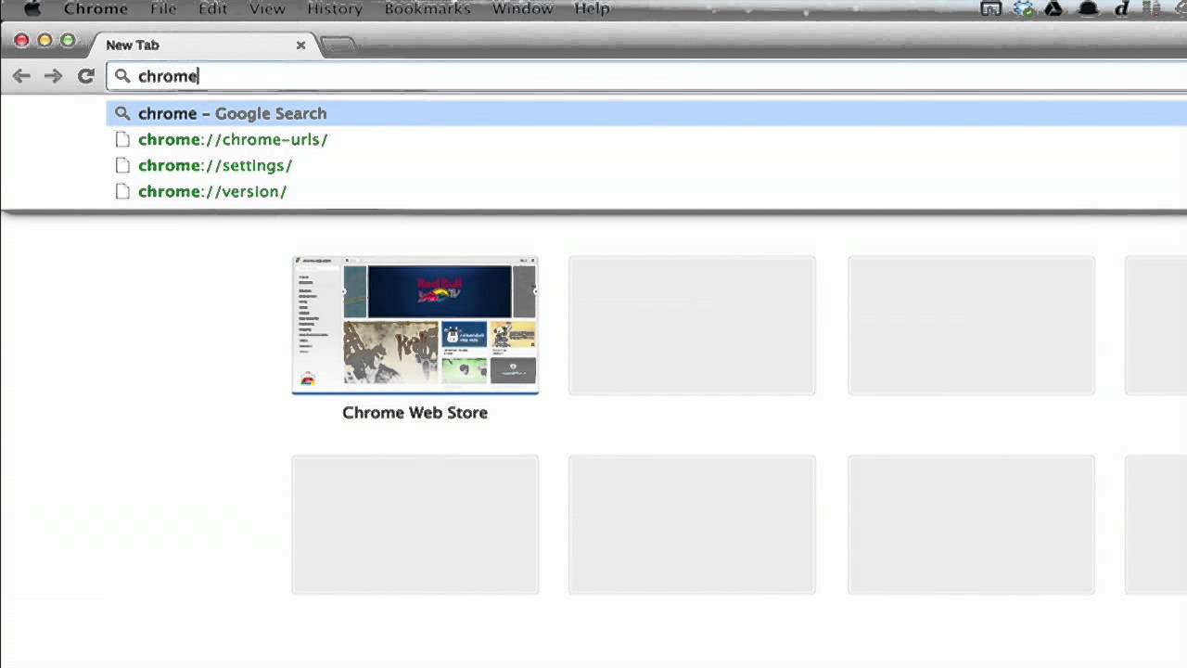The width and height of the screenshot is (1187, 668).
Task: Click page icon beside chrome://chrome-urls/
Action: [x=122, y=139]
